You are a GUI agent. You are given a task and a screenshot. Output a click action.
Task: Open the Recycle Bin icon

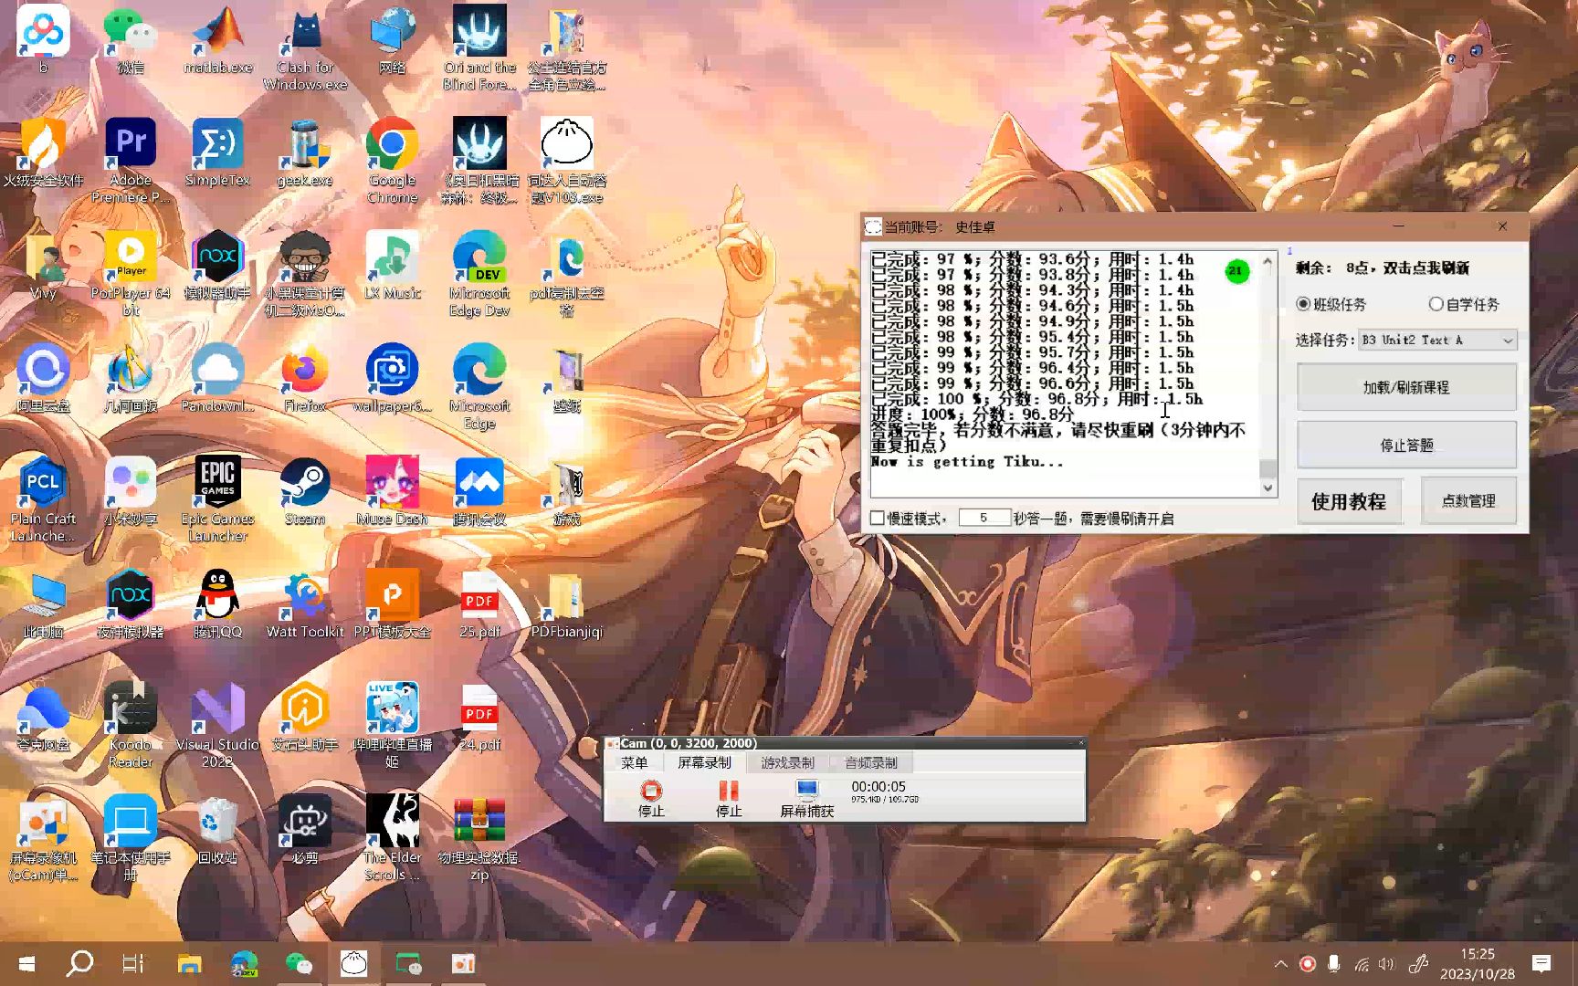[x=217, y=831]
